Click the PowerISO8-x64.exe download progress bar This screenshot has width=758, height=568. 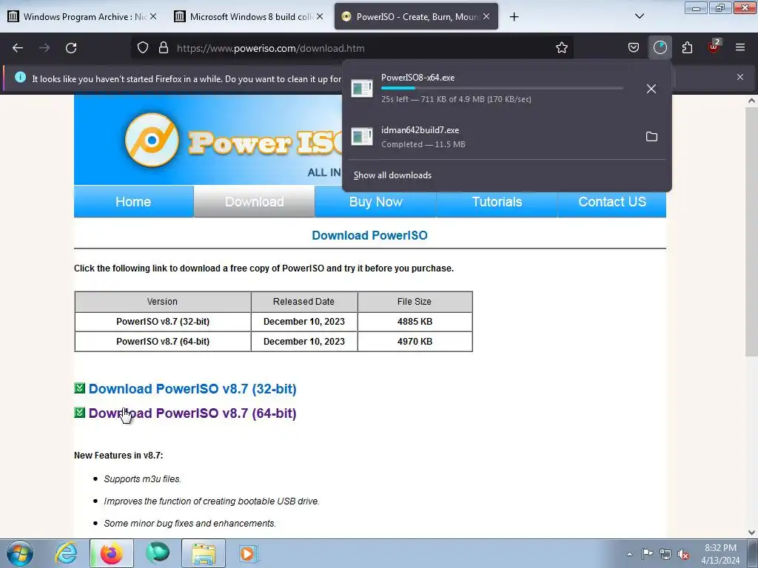tap(502, 88)
